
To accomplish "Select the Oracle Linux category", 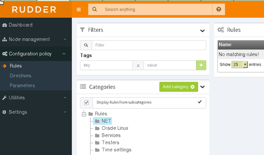I will [x=115, y=128].
